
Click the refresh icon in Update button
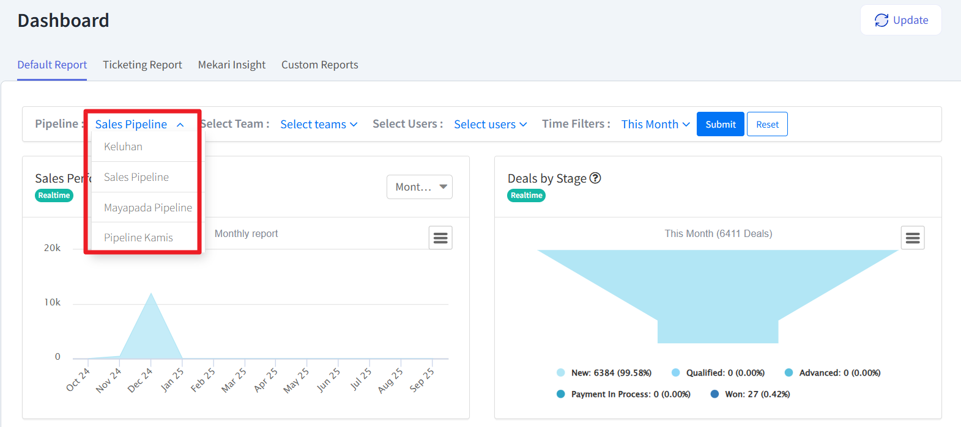click(881, 20)
